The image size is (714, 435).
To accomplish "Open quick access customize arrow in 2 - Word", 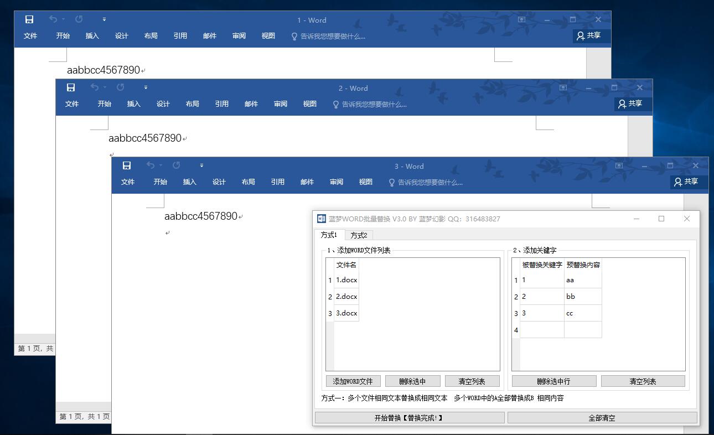I will tap(146, 87).
